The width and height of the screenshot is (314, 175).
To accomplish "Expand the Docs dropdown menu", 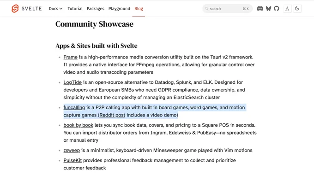I will [x=56, y=9].
